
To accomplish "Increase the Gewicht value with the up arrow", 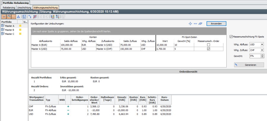I will (x=262, y=55).
